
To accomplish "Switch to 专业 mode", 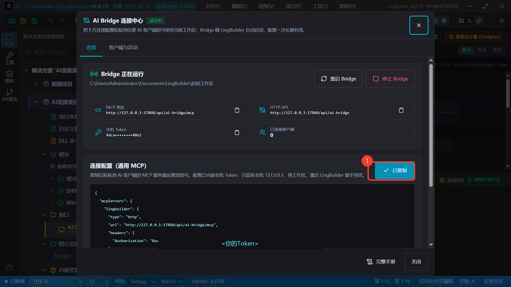I will [482, 50].
